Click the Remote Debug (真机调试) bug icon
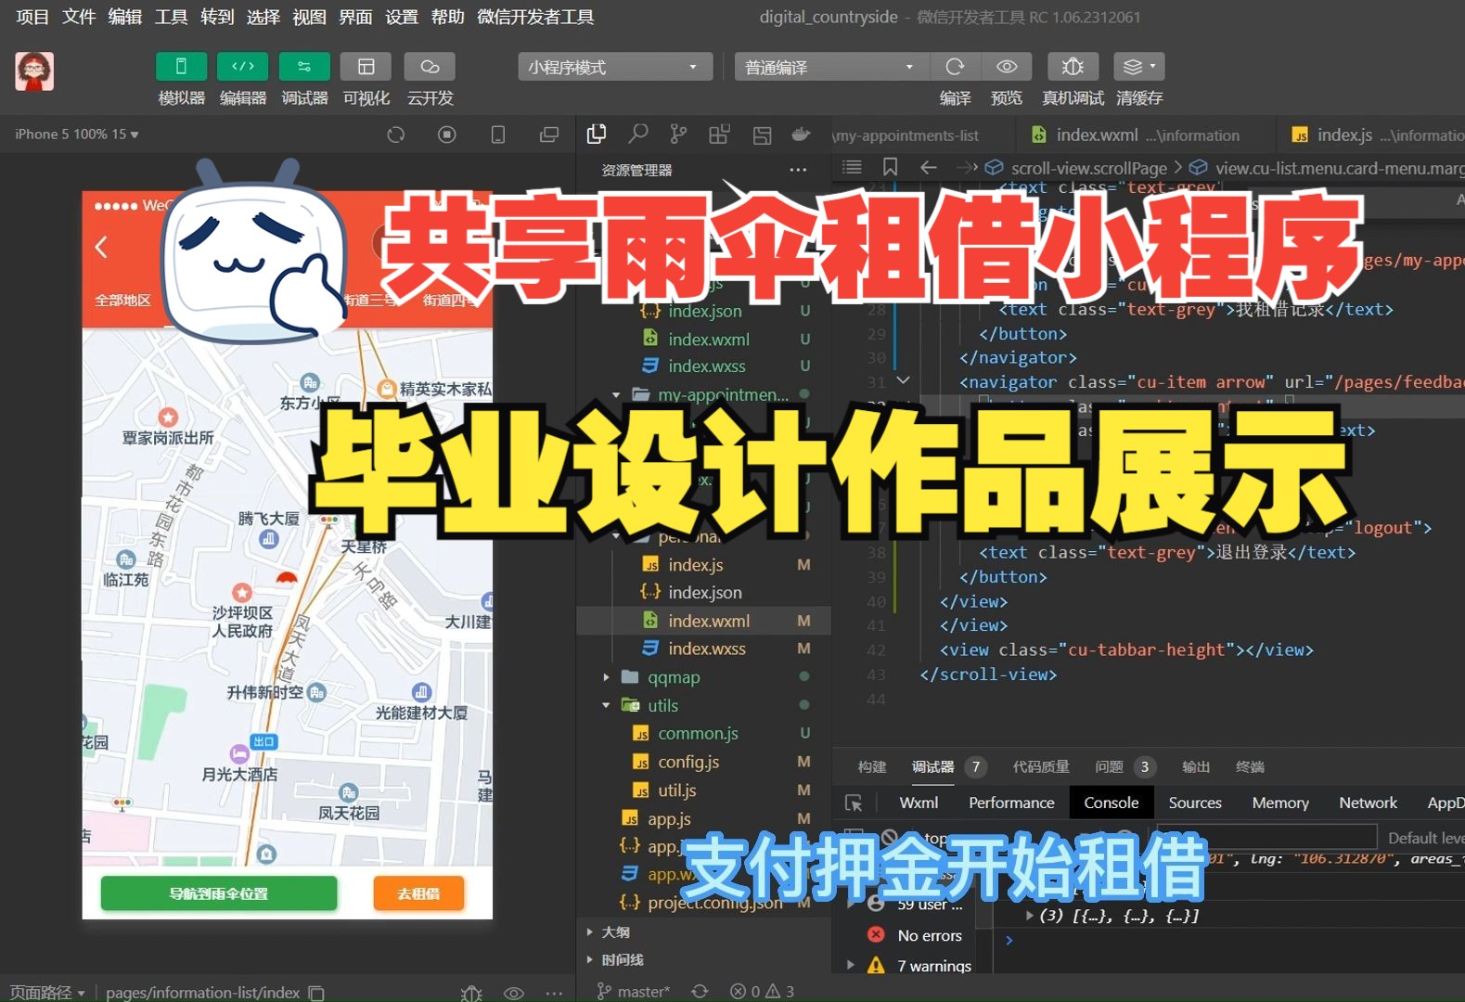The width and height of the screenshot is (1465, 1002). point(1073,67)
